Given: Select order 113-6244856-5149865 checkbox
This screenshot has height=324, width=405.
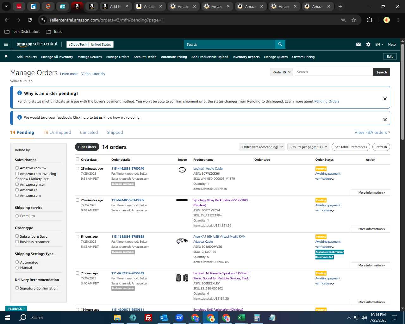Looking at the screenshot, I should (78, 200).
